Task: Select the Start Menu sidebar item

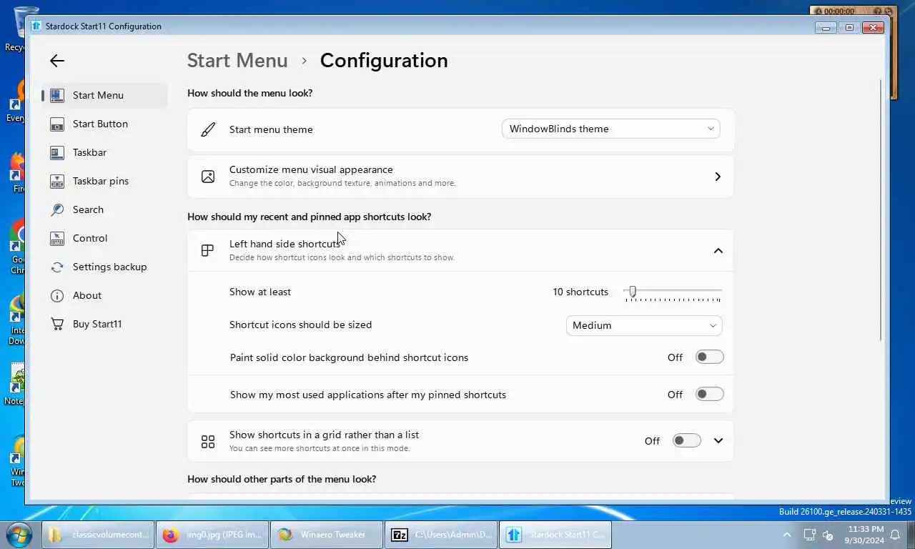Action: click(105, 95)
